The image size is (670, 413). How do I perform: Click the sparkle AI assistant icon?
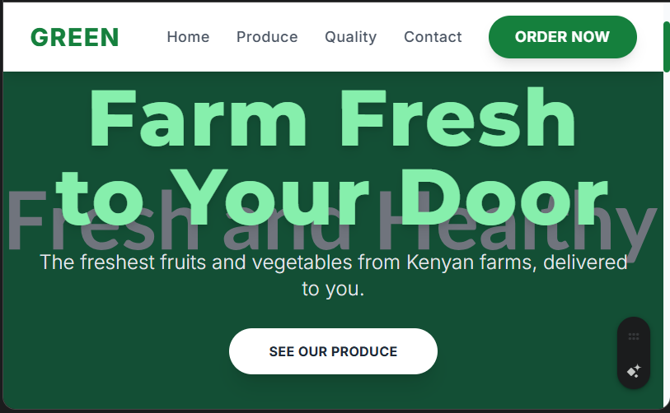tap(634, 371)
